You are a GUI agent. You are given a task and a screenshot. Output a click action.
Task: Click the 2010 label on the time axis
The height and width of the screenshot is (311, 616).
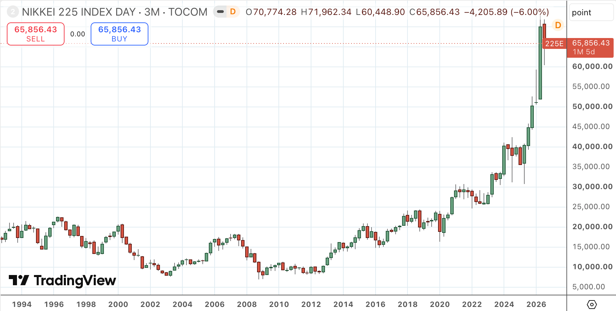[279, 305]
